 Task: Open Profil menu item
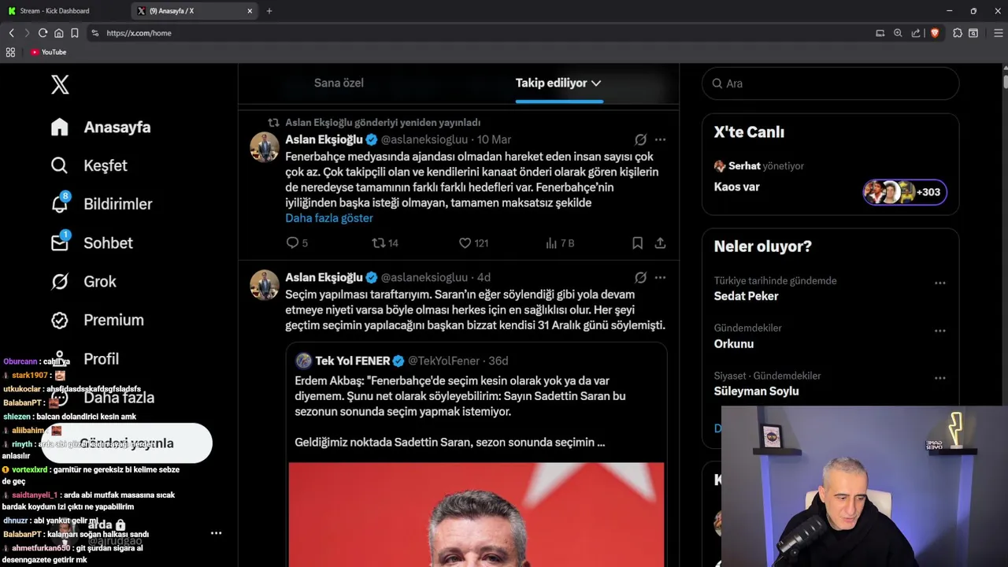pos(101,358)
